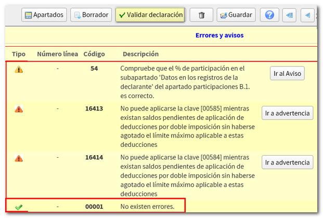Click green checkmark icon in row 00001
This screenshot has width=323, height=218.
(x=19, y=207)
